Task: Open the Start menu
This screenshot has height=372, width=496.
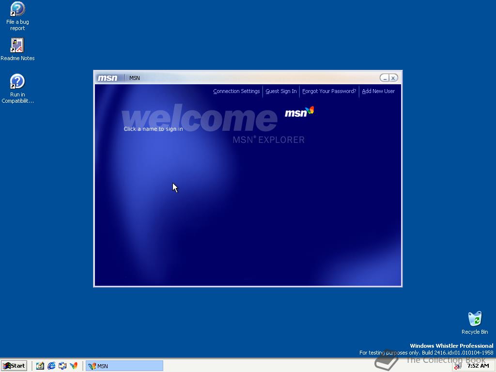Action: tap(14, 366)
